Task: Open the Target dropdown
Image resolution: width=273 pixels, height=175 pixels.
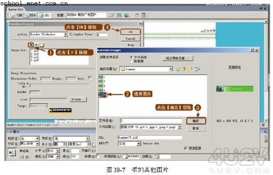Action: (39, 106)
